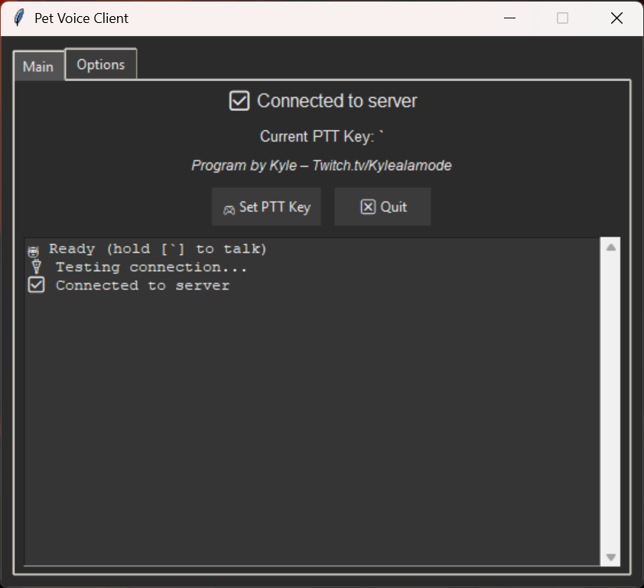Minimize the Pet Voice Client window
644x588 pixels.
pos(509,18)
